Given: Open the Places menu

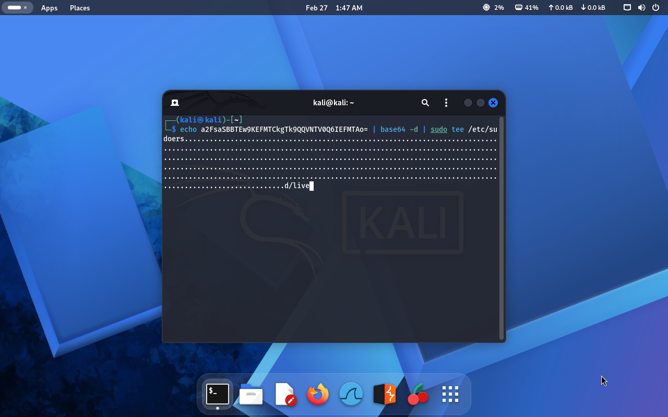Looking at the screenshot, I should click(80, 8).
